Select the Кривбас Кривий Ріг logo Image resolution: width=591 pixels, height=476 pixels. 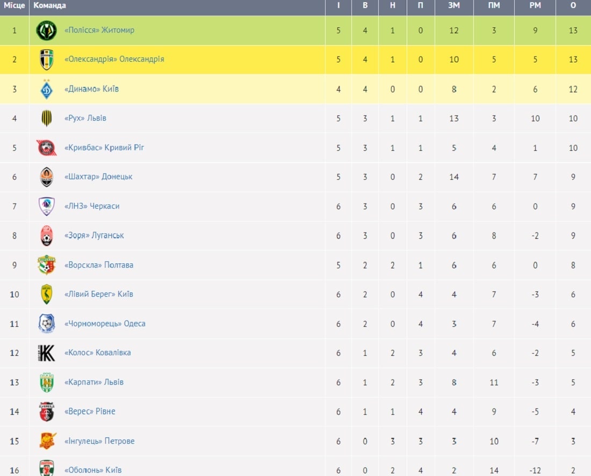(x=46, y=148)
